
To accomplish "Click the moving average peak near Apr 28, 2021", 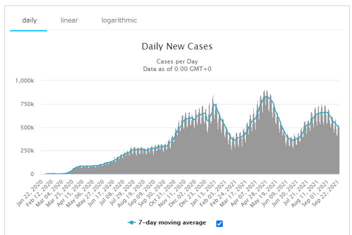I will [x=265, y=96].
